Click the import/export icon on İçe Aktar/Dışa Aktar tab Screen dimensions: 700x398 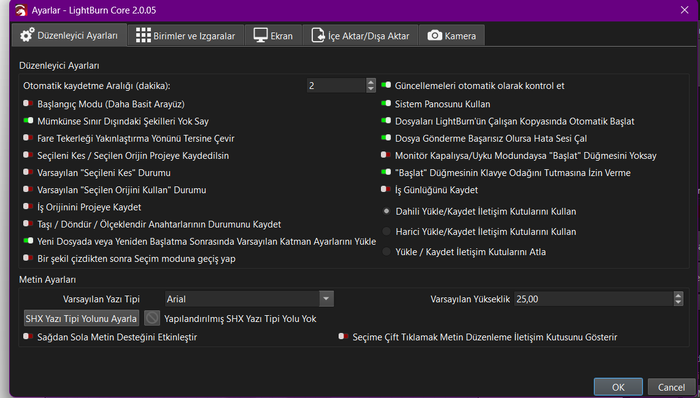(x=318, y=36)
